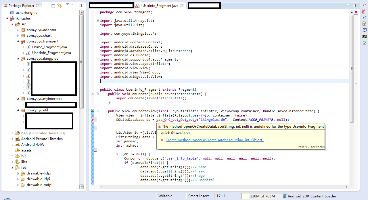Open the Declaration view icon in right trim
Image resolution: width=368 pixels, height=200 pixels.
click(365, 24)
